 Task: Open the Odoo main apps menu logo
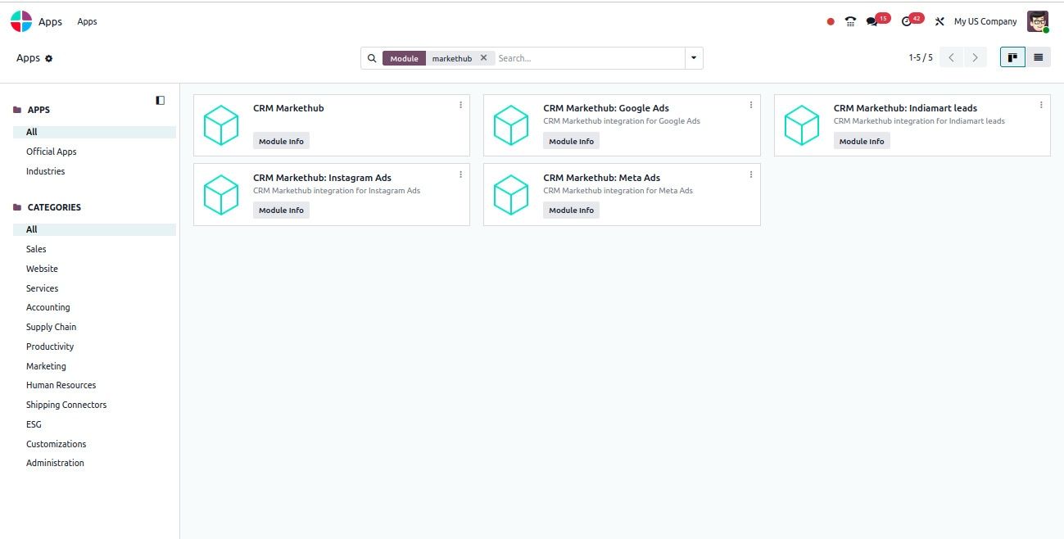[21, 21]
